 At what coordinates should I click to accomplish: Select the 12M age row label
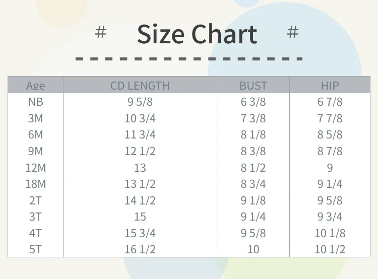click(35, 168)
